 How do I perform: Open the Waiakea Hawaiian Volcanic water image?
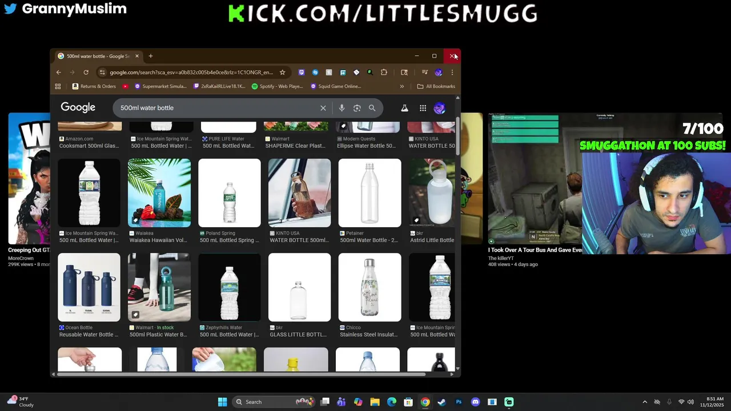[159, 193]
